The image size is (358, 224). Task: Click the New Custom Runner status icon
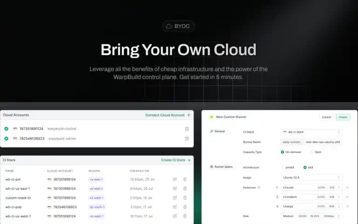pos(212,117)
